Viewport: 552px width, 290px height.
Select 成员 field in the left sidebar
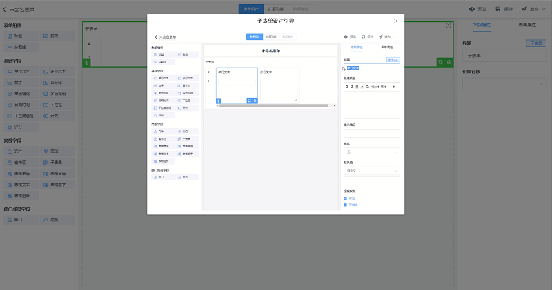57,220
